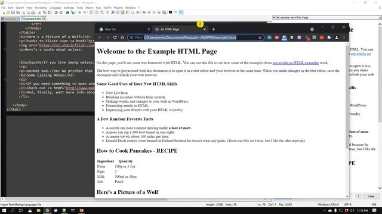Open Windows taskbar search
382x214 pixels.
tap(13, 210)
